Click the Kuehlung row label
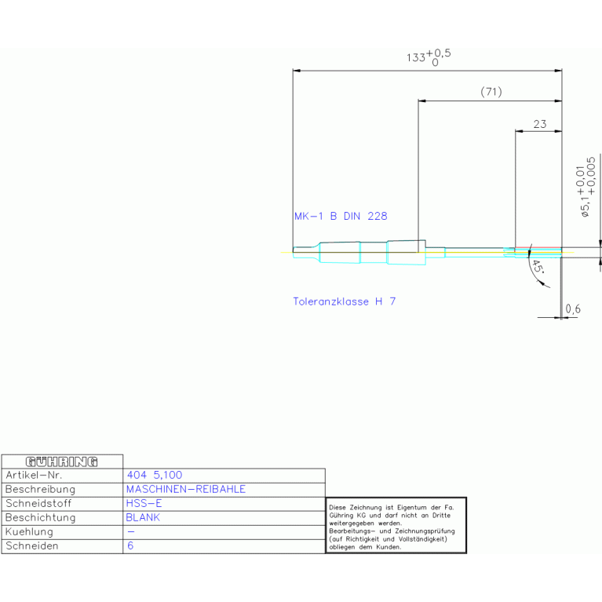Viewport: 602px width, 602px height. coord(29,531)
